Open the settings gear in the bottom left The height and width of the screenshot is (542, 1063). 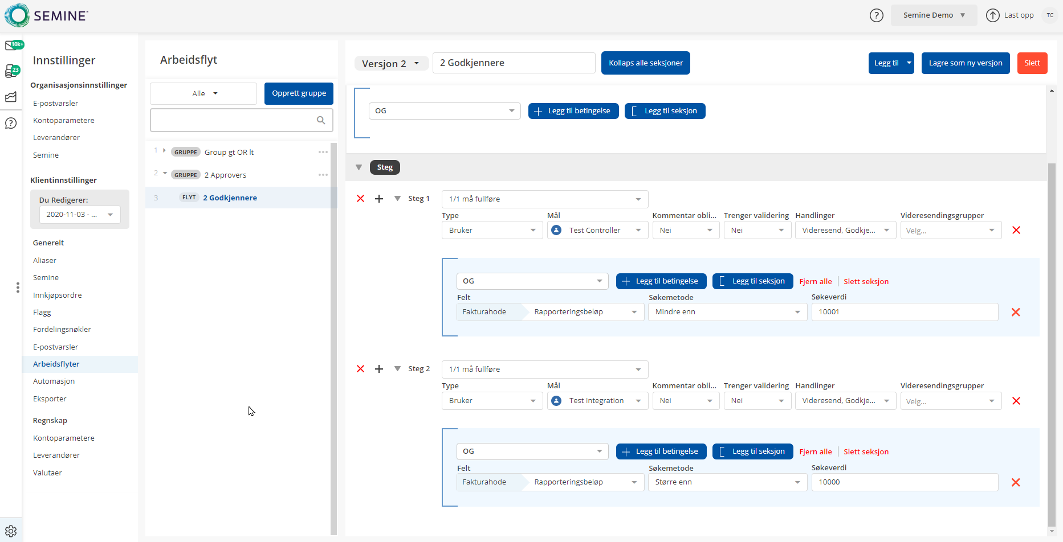pyautogui.click(x=11, y=531)
